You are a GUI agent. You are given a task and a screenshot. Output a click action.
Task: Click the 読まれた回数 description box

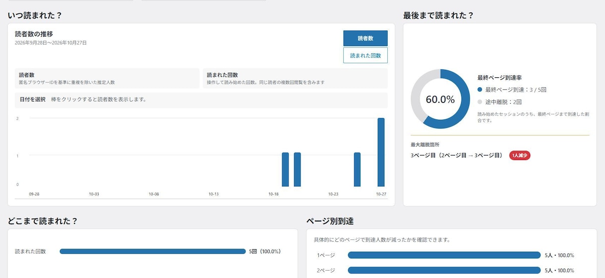tap(295, 78)
